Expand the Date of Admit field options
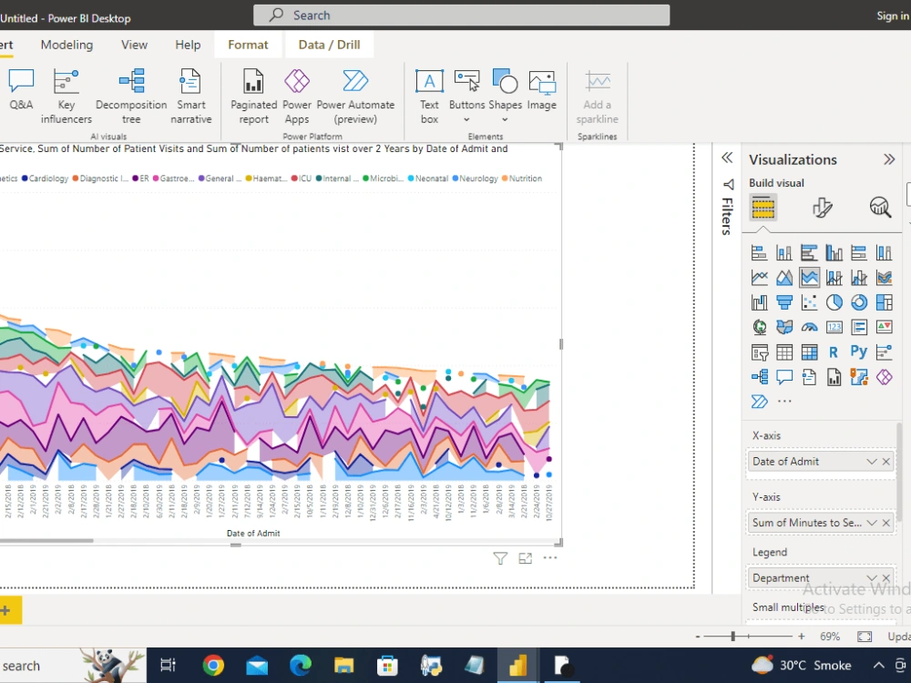The height and width of the screenshot is (683, 911). (871, 461)
